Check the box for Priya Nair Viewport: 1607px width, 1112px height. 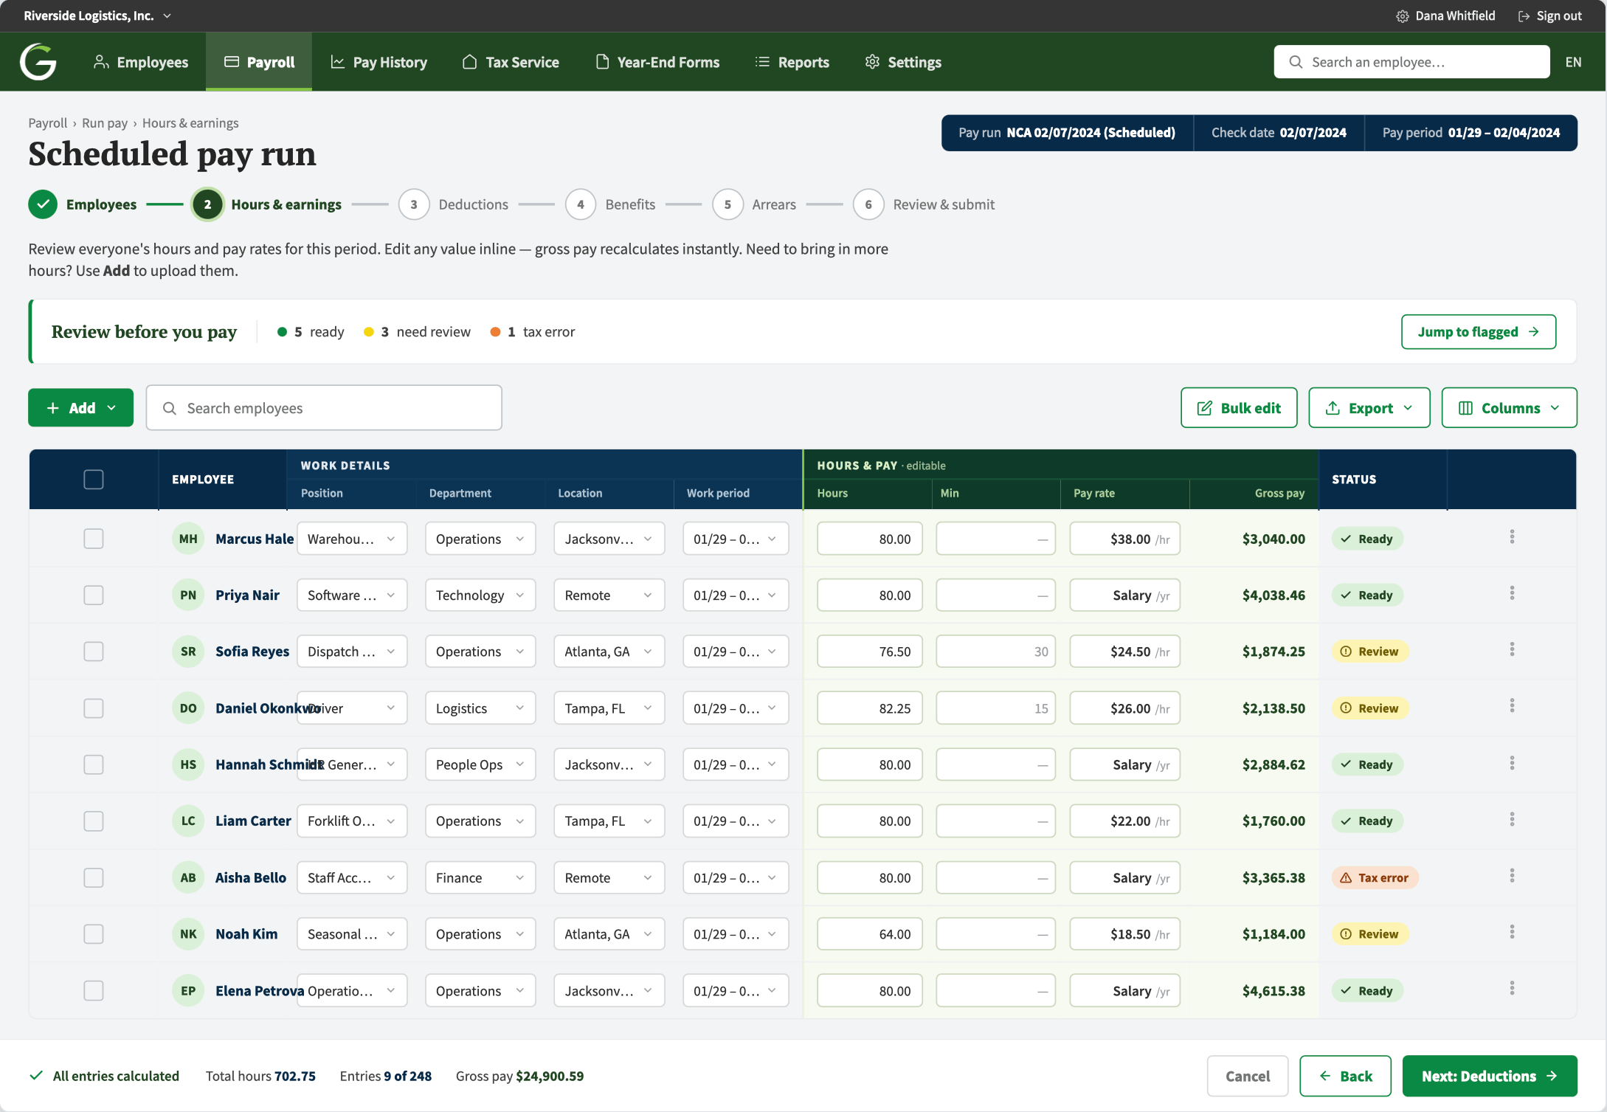94,595
